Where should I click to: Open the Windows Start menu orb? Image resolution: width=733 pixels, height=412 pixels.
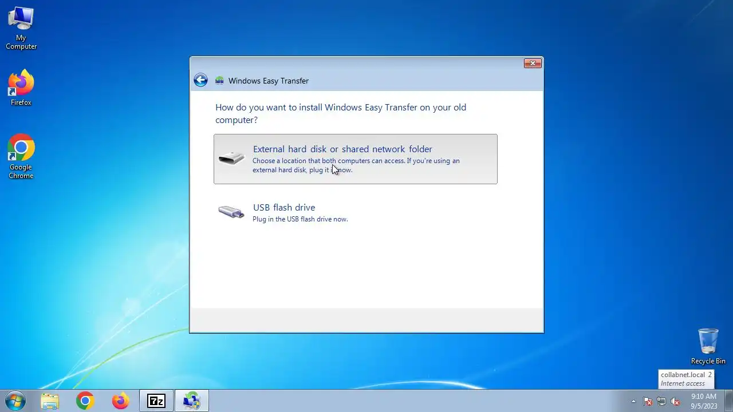[15, 401]
